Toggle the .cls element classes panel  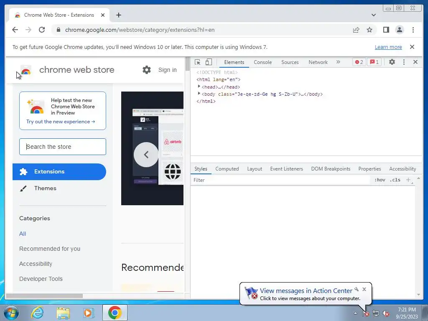pos(395,180)
